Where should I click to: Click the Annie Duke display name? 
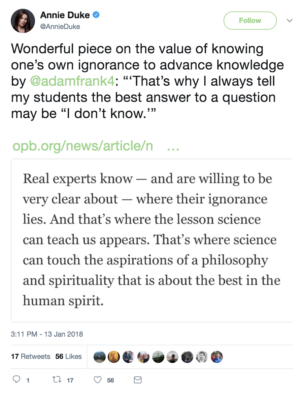point(65,15)
